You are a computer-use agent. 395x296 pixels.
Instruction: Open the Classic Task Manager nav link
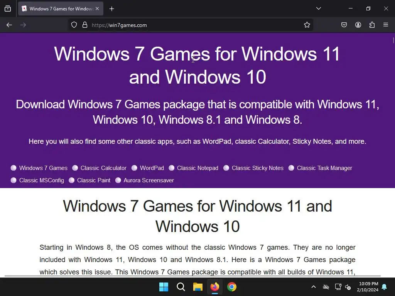[324, 168]
